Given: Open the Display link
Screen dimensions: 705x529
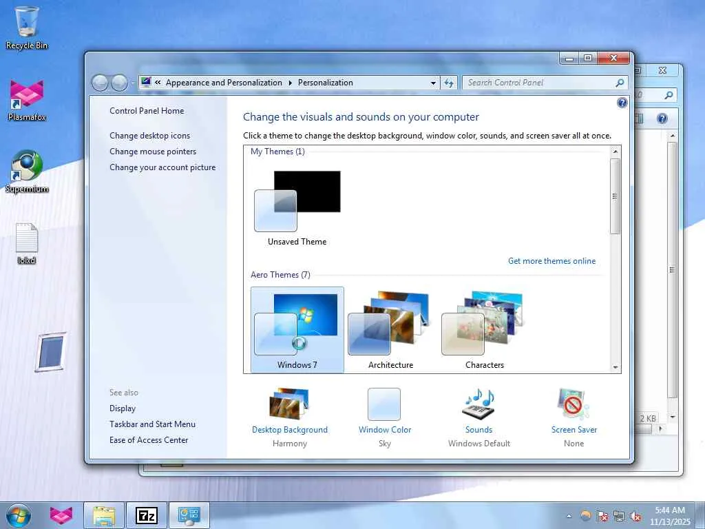Looking at the screenshot, I should tap(123, 408).
